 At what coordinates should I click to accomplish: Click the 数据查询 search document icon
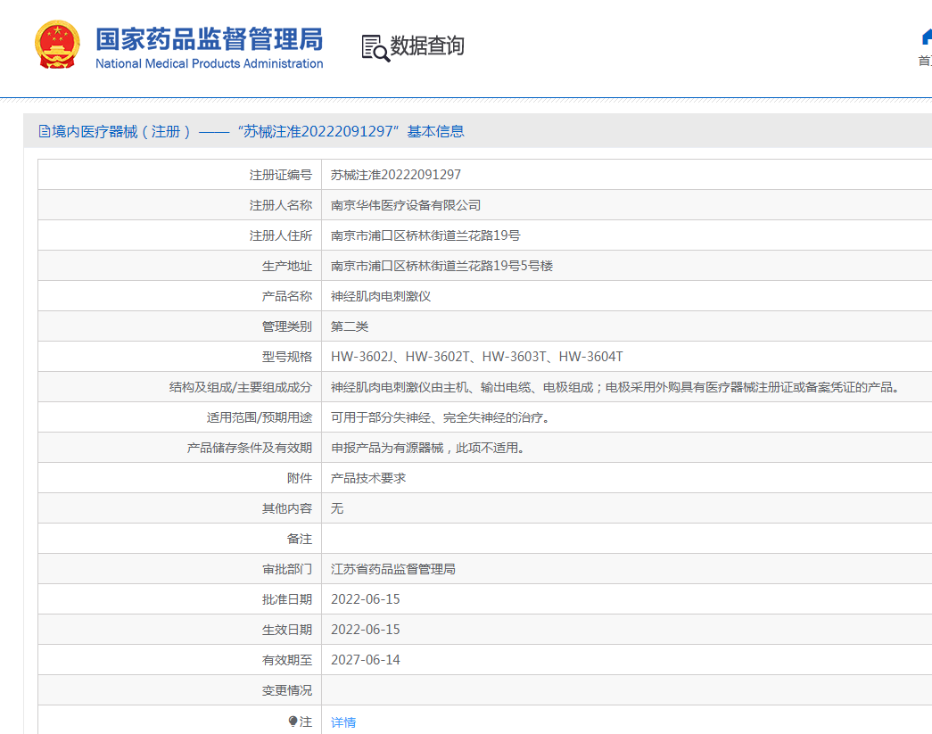pyautogui.click(x=375, y=48)
